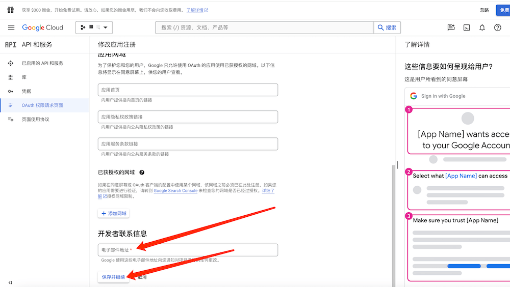Click help icon beside 已获授权的网域

tap(142, 173)
